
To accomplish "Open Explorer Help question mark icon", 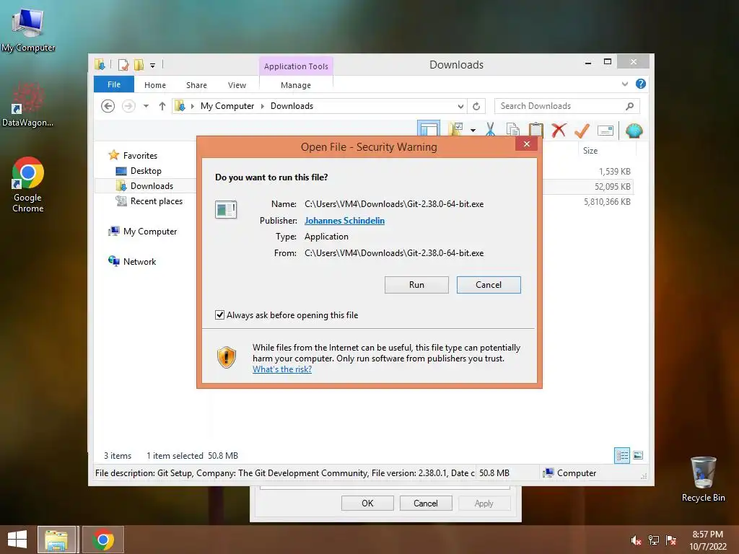I will pyautogui.click(x=641, y=84).
